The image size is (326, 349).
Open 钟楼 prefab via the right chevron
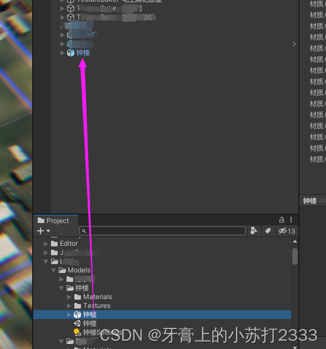tap(294, 44)
